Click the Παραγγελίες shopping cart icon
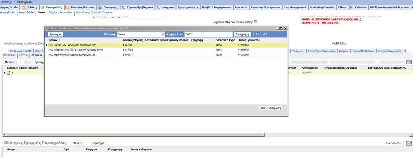This screenshot has height=158, width=413. (42, 7)
